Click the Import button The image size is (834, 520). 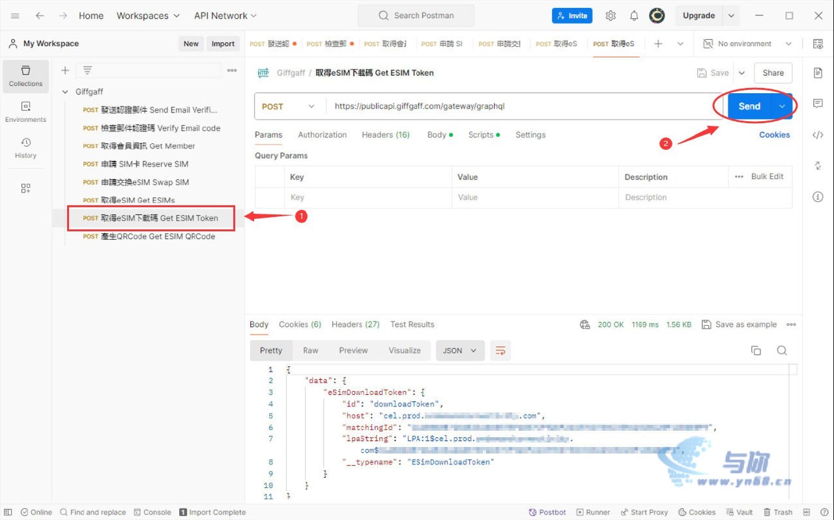coord(223,44)
